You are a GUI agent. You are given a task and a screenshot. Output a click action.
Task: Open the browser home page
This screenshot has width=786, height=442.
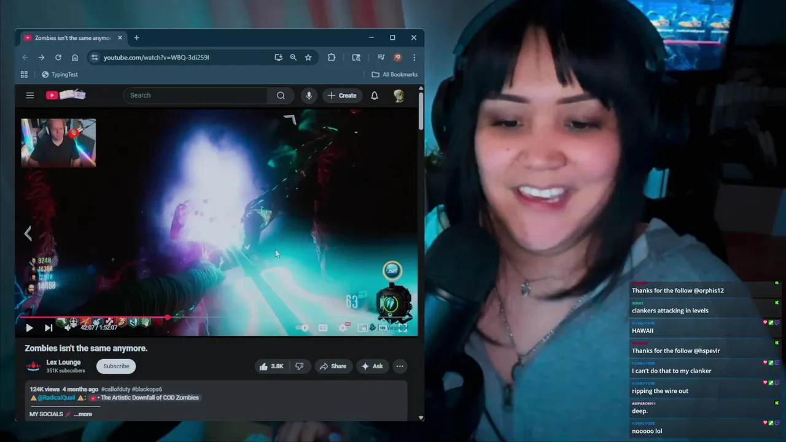click(x=74, y=57)
